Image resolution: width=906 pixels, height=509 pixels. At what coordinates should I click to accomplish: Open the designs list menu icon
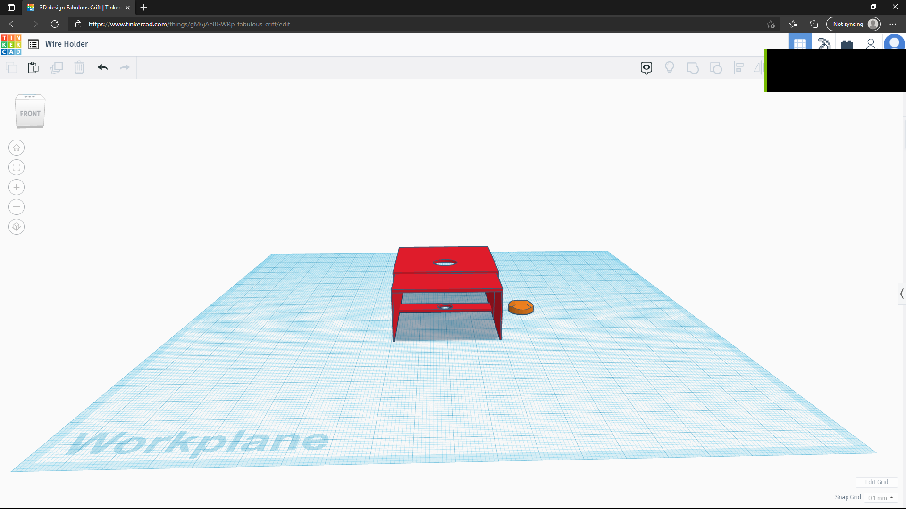33,44
